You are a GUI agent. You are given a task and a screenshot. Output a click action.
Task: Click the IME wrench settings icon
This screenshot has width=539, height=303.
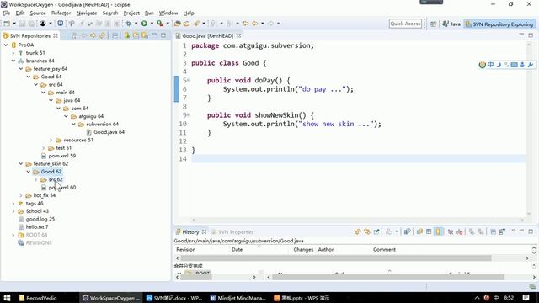tap(531, 65)
